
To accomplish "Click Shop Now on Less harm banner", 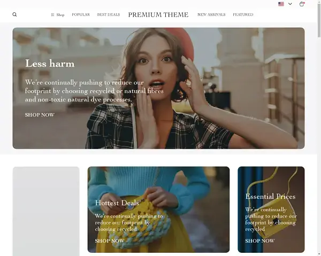I will 40,115.
